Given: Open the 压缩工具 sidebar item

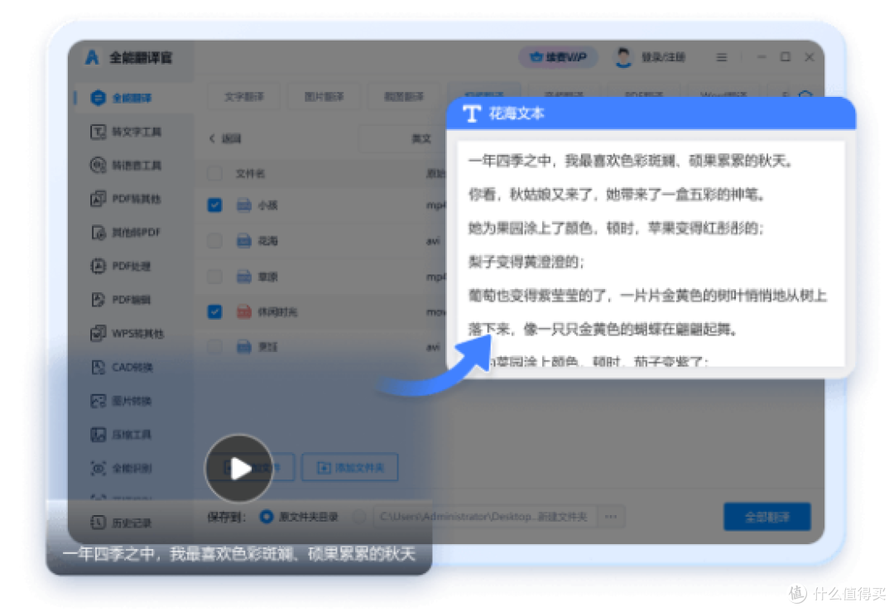Looking at the screenshot, I should pos(120,434).
